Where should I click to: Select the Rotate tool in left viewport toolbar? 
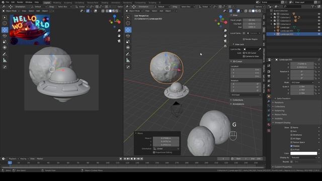5,36
